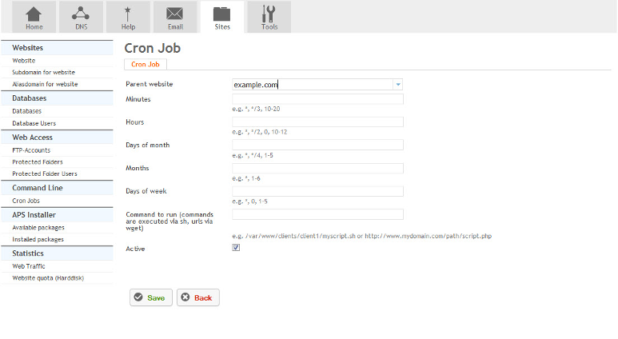Uncheck the Active checkbox
This screenshot has width=618, height=339.
(x=236, y=248)
